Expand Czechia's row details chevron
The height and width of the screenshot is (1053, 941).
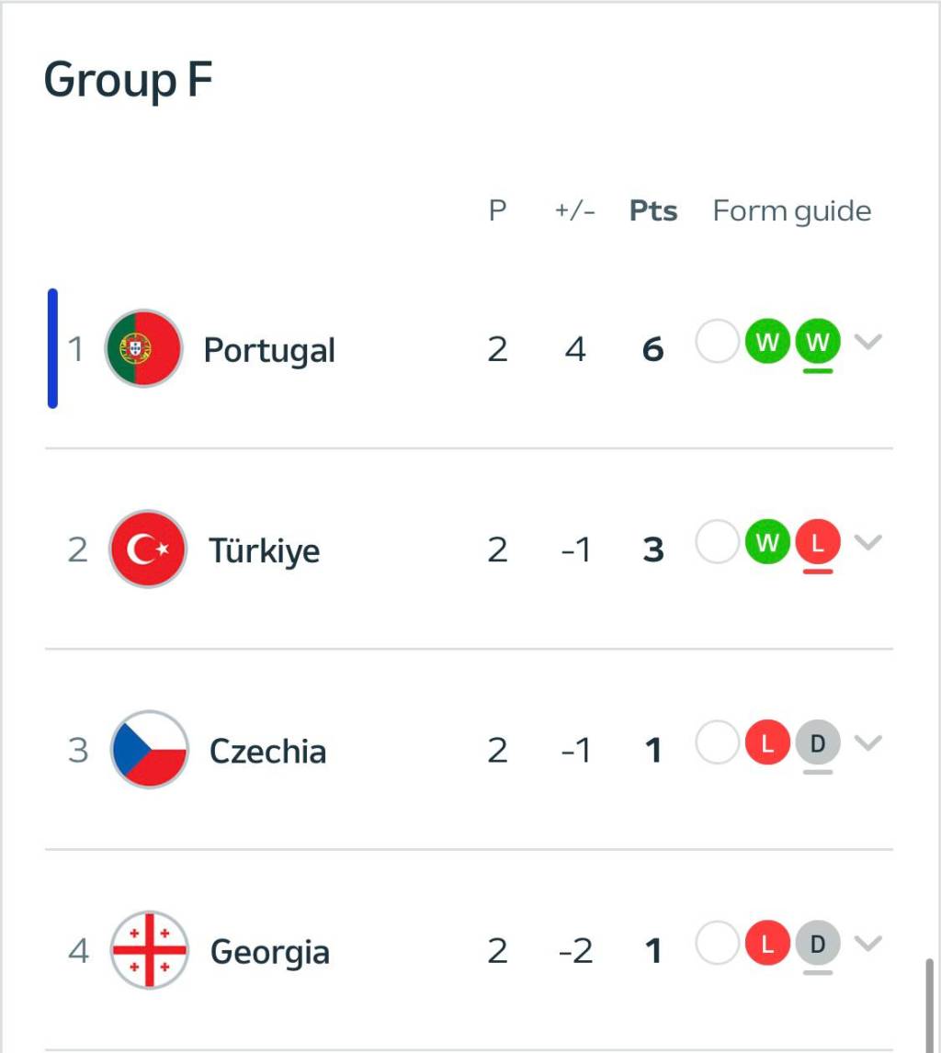867,742
